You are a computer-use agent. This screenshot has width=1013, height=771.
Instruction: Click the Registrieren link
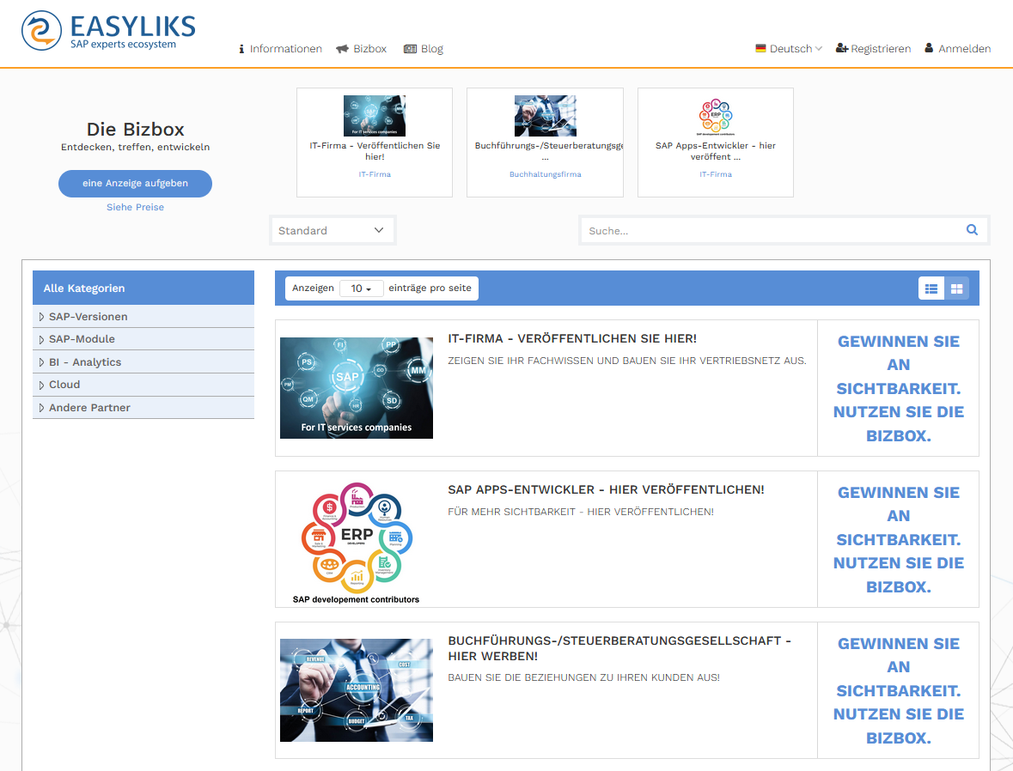(x=873, y=49)
